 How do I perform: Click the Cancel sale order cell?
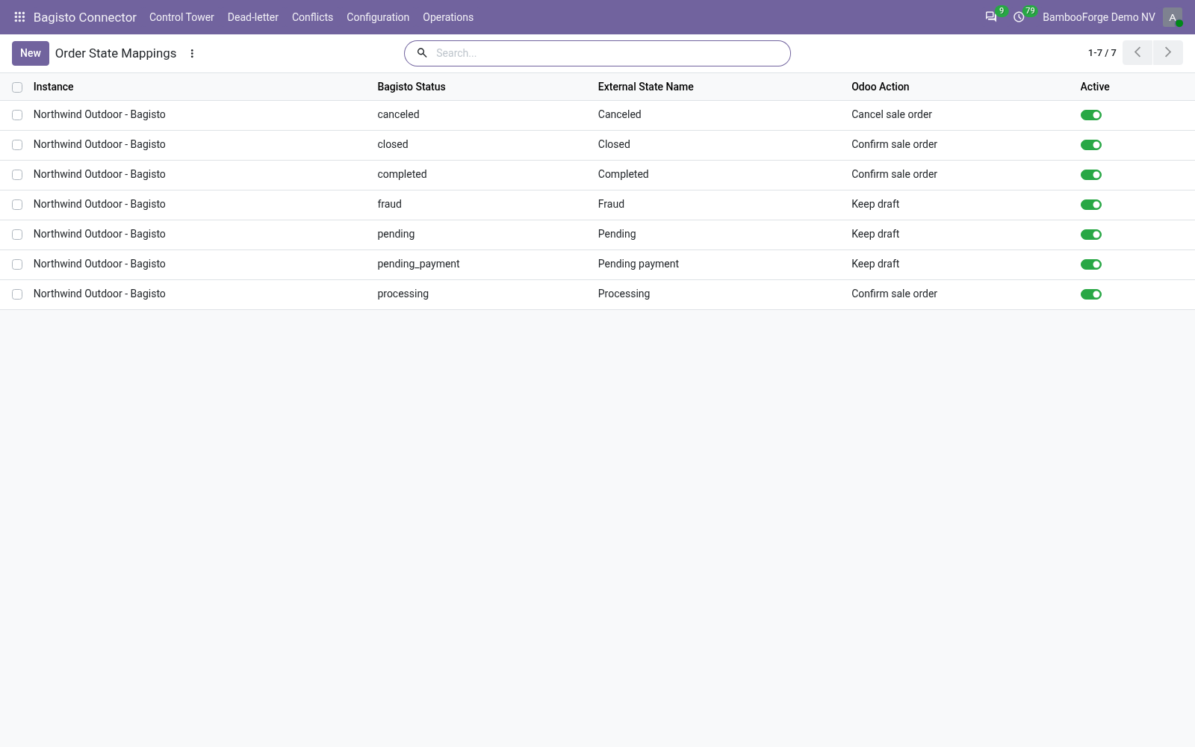click(892, 115)
